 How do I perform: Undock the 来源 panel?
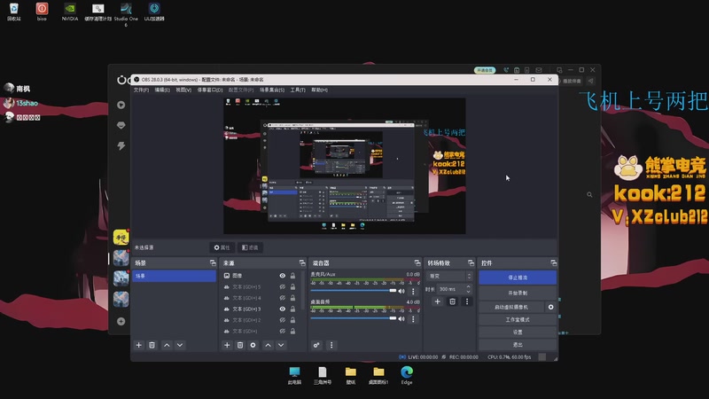(302, 262)
